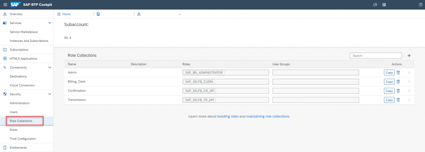The image size is (425, 152).
Task: Click the Home breadcrumb icon
Action: [59, 14]
